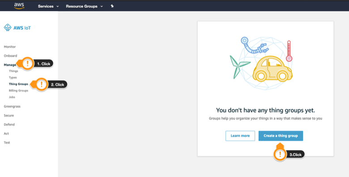Select Thing Groups in sidebar
This screenshot has width=349, height=177.
pos(18,84)
